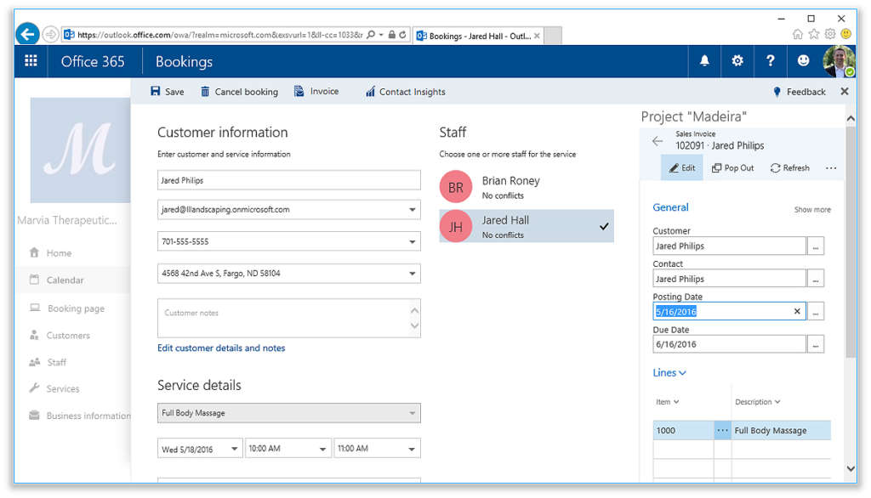Viewport: 871px width, 498px height.
Task: Refresh the page using address bar icon
Action: (402, 35)
